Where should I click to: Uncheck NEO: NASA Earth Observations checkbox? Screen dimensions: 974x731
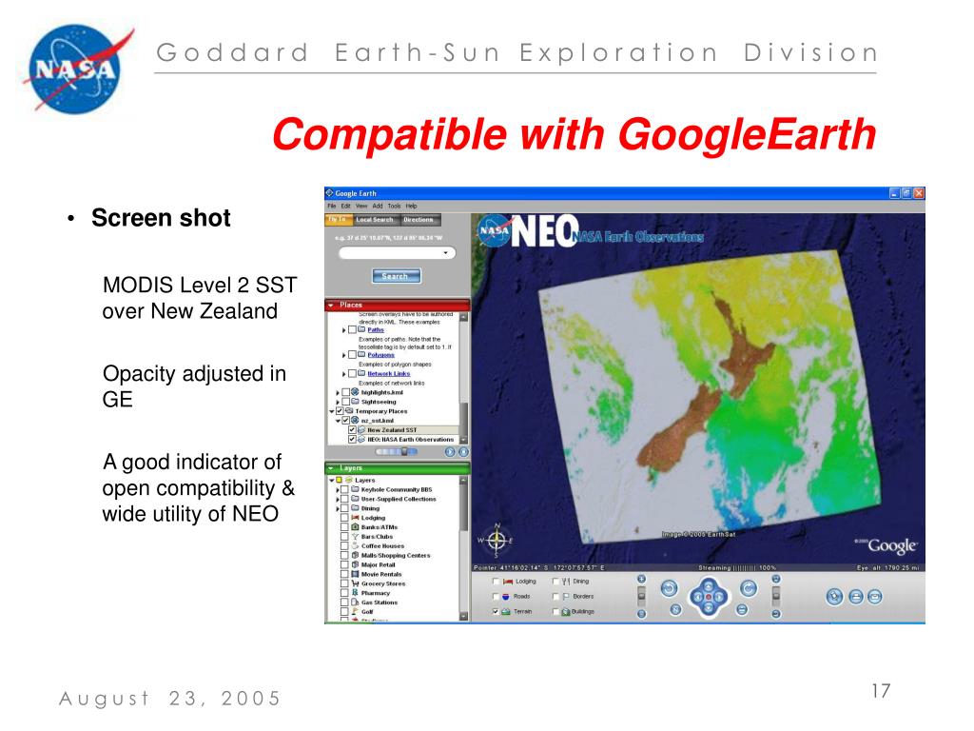[352, 440]
